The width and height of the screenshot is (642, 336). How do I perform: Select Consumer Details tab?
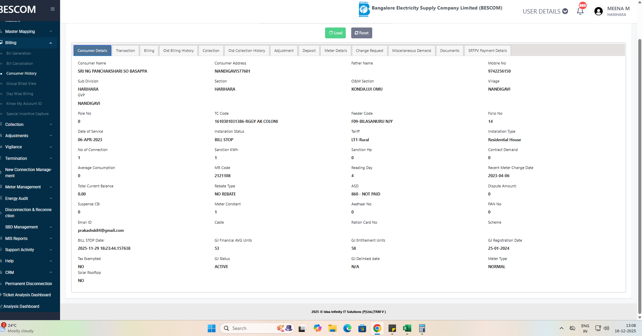tap(92, 51)
